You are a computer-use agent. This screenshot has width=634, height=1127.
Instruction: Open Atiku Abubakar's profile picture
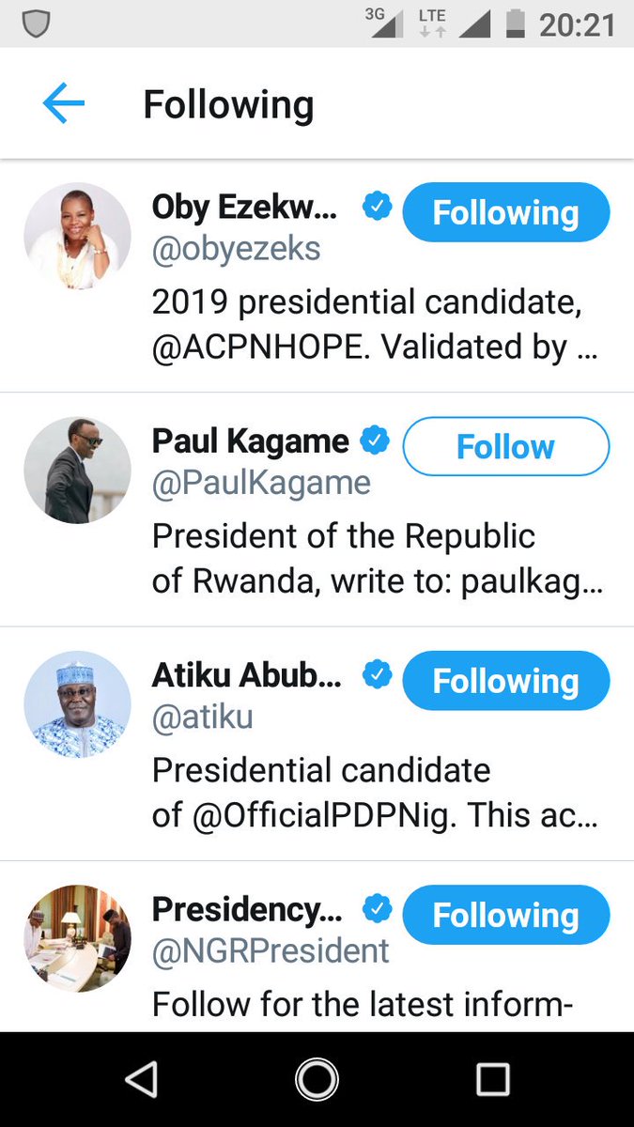[77, 704]
